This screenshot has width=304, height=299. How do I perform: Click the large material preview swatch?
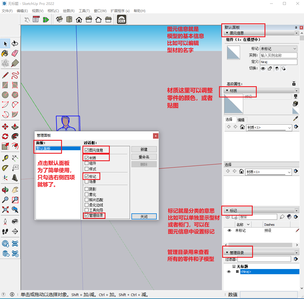pyautogui.click(x=234, y=104)
